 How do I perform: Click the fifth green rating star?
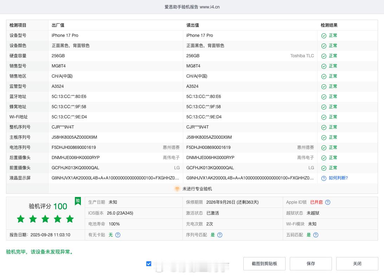70,219
